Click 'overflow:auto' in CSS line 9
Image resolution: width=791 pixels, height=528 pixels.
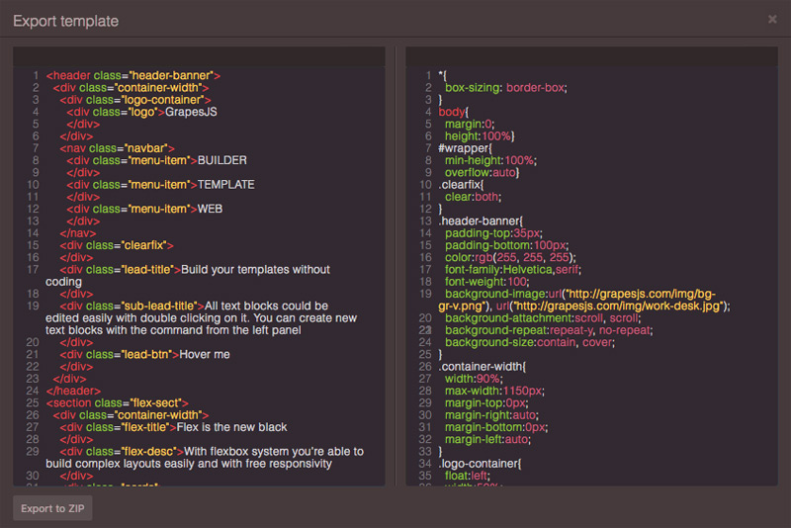pyautogui.click(x=480, y=172)
